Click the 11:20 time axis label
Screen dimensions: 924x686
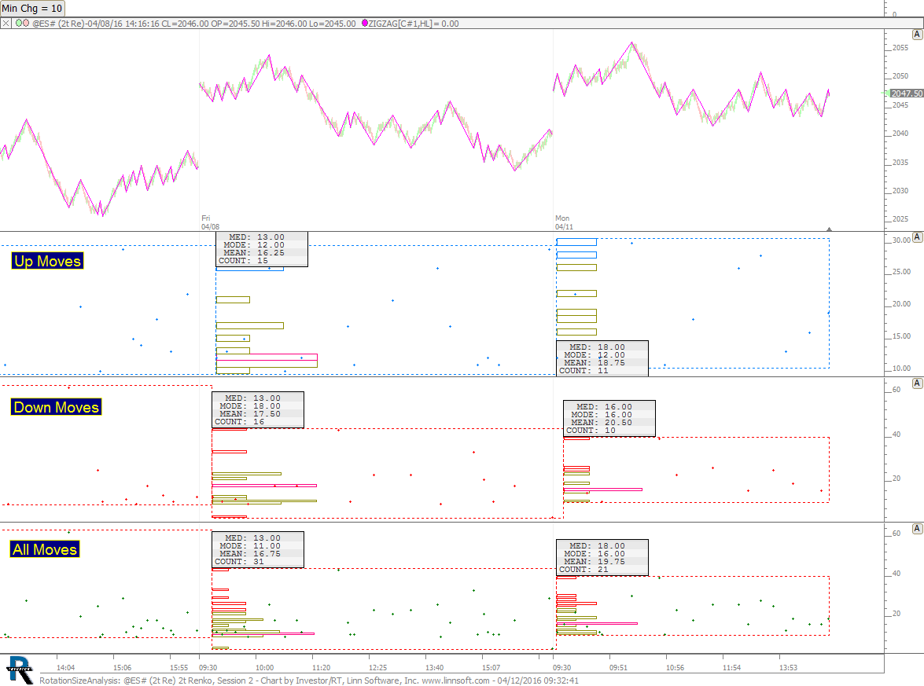321,668
